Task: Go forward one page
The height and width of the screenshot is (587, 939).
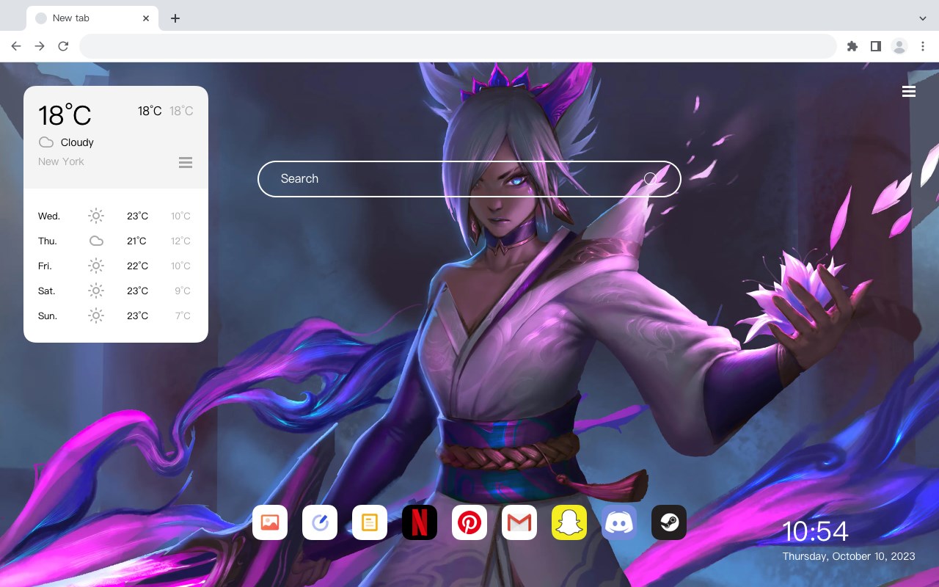Action: (40, 46)
